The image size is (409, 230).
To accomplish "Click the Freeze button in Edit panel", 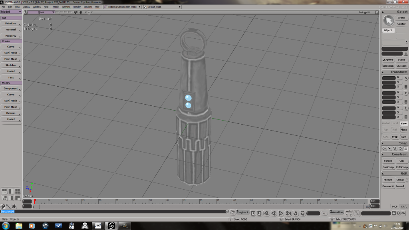I will 388,180.
